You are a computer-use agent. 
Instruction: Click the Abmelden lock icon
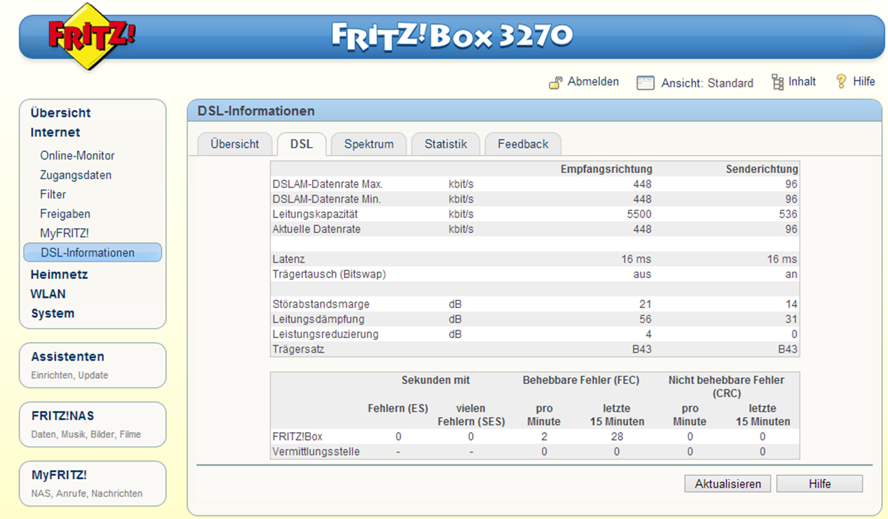pos(555,82)
